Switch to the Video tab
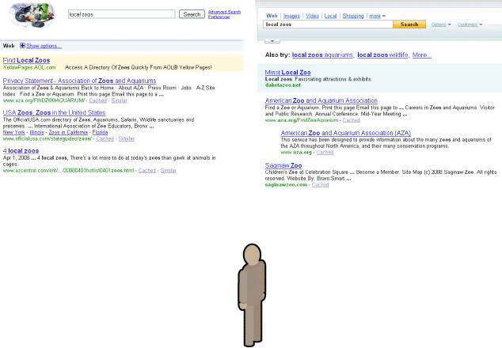The height and width of the screenshot is (348, 502). pos(312,16)
